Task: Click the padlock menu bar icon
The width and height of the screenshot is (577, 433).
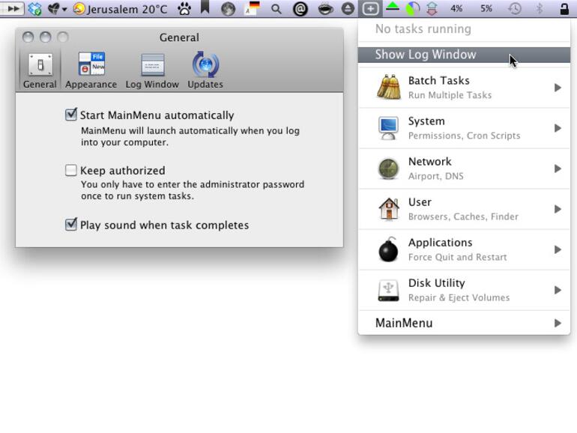Action: (564, 8)
